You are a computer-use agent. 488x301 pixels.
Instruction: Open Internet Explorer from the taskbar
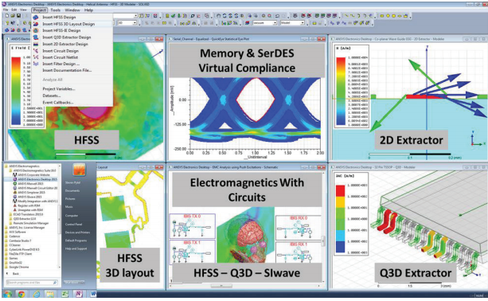pos(37,294)
